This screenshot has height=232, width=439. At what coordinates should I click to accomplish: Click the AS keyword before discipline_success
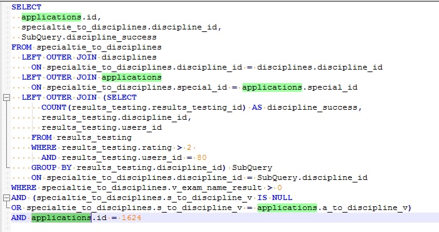coord(257,107)
